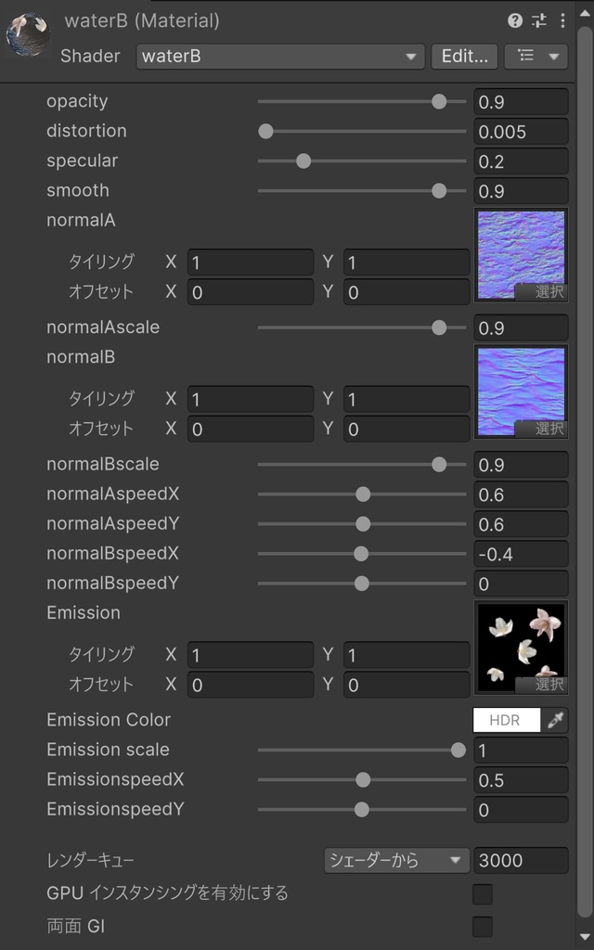The image size is (594, 950).
Task: Open the レンダーキュー dropdown
Action: (x=395, y=860)
